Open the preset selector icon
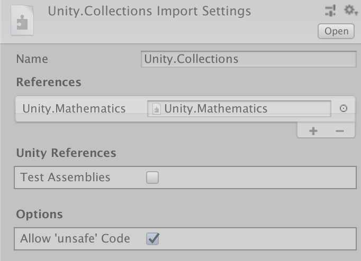Viewport: 361px width, 261px height. tap(331, 10)
